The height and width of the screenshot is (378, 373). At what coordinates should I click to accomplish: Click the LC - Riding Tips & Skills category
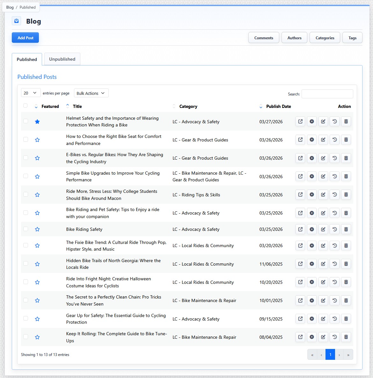click(x=196, y=195)
